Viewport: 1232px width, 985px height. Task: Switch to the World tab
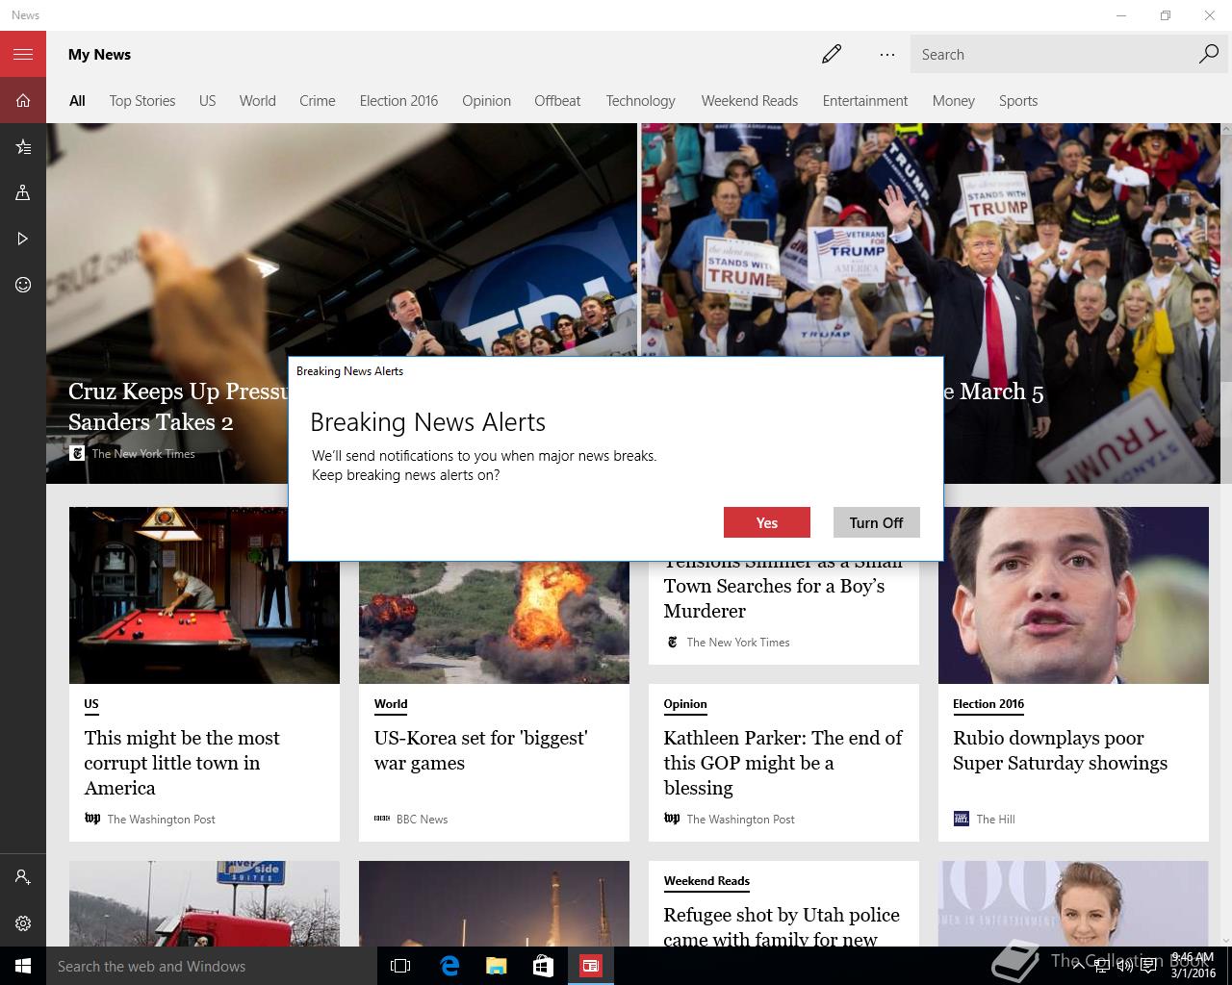pos(258,100)
